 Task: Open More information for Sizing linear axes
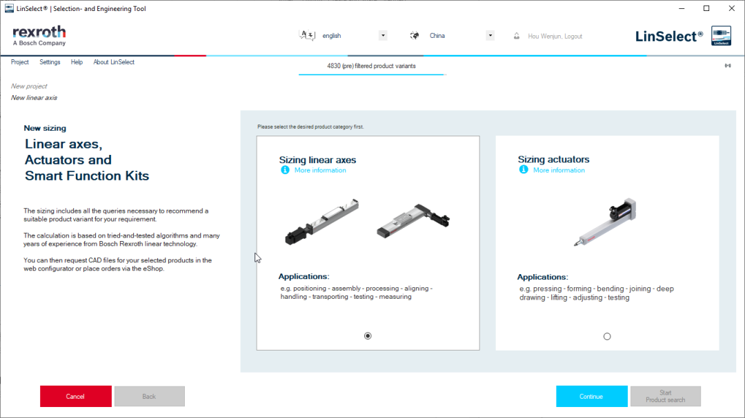pyautogui.click(x=320, y=170)
